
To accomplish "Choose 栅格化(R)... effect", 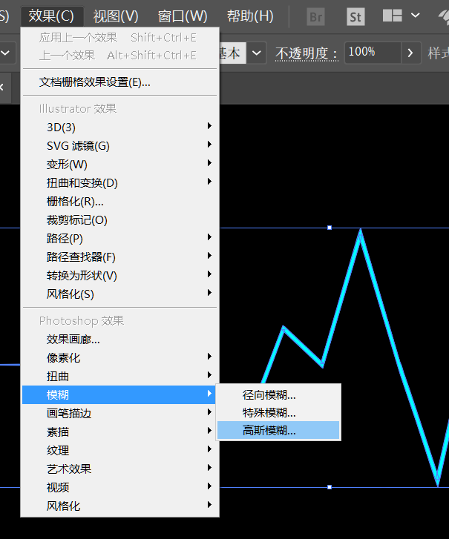I will 119,202.
